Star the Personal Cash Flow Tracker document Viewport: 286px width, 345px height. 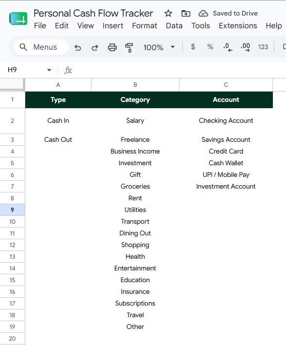[x=168, y=14]
